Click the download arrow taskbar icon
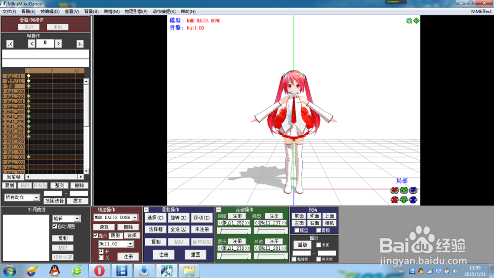The image size is (494, 278). pyautogui.click(x=144, y=271)
